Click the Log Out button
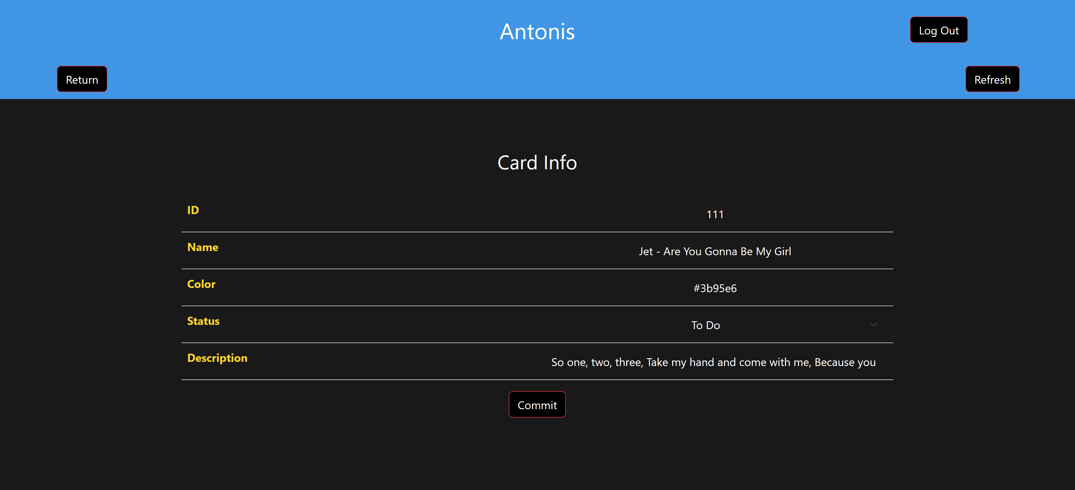Screen dimensions: 1075x490 [x=939, y=30]
